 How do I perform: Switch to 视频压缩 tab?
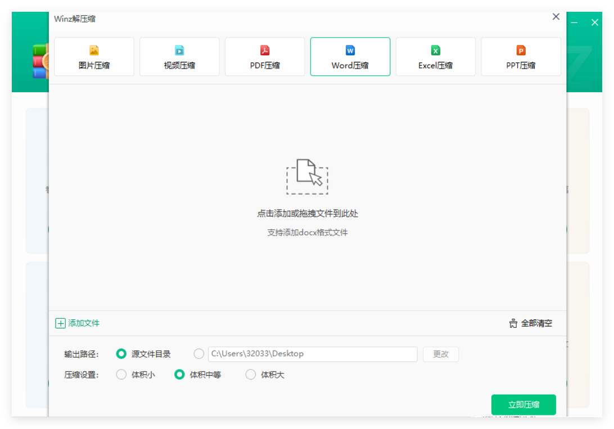pyautogui.click(x=179, y=57)
